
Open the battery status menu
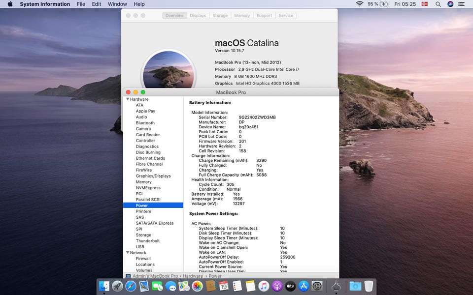pyautogui.click(x=384, y=4)
